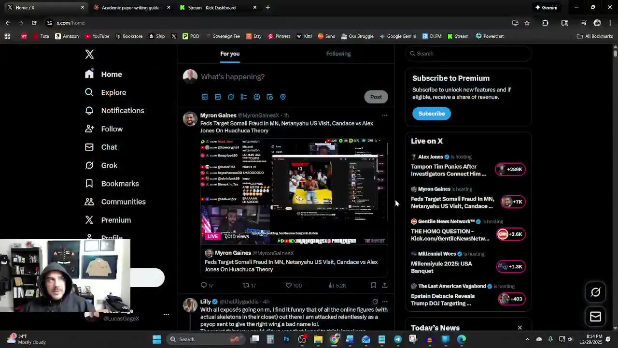Open more options on Lilly's post

coord(385,302)
